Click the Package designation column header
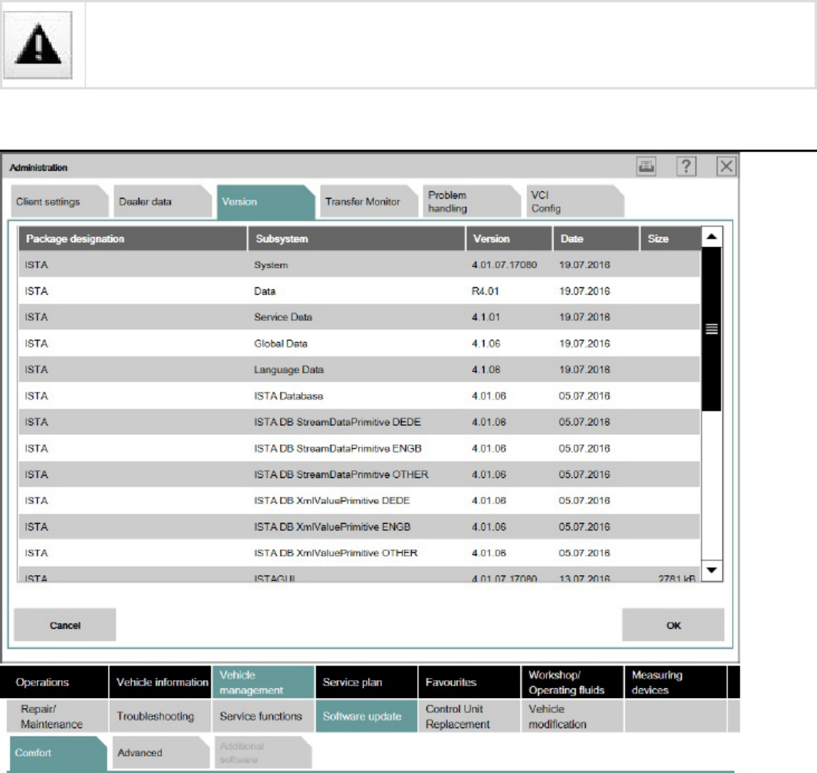The height and width of the screenshot is (773, 817). coord(133,239)
